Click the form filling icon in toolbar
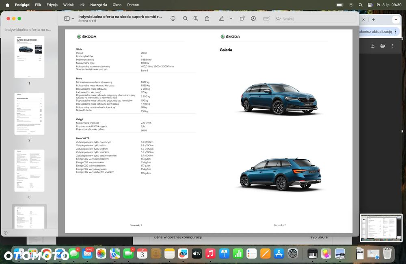The image size is (406, 264). tap(266, 18)
